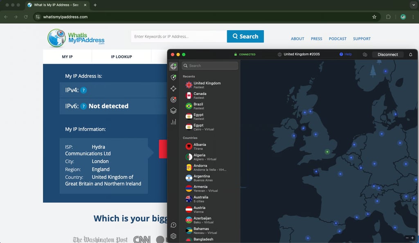This screenshot has width=419, height=243.
Task: Connect to Andorra server
Action: pyautogui.click(x=210, y=167)
